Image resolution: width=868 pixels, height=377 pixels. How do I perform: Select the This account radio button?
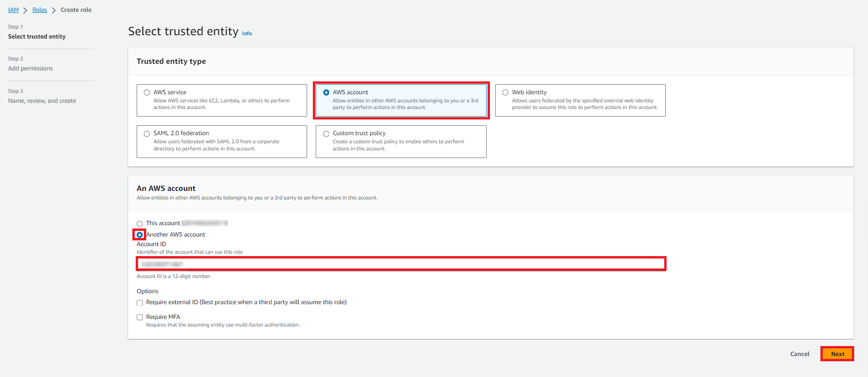coord(140,224)
